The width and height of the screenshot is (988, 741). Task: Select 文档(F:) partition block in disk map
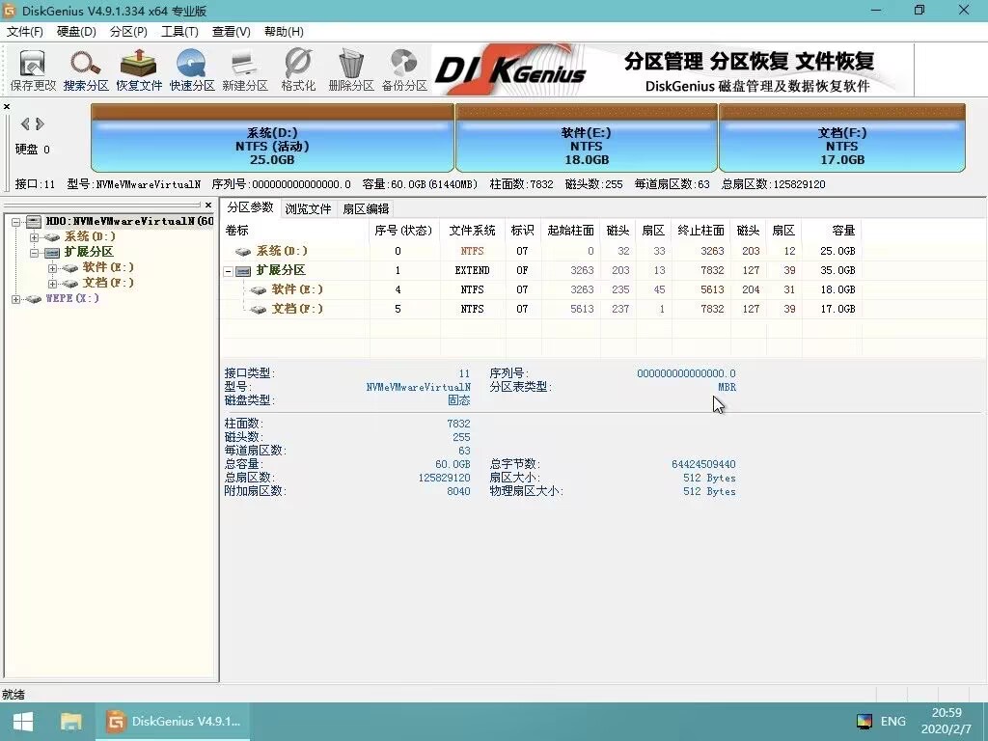(841, 138)
